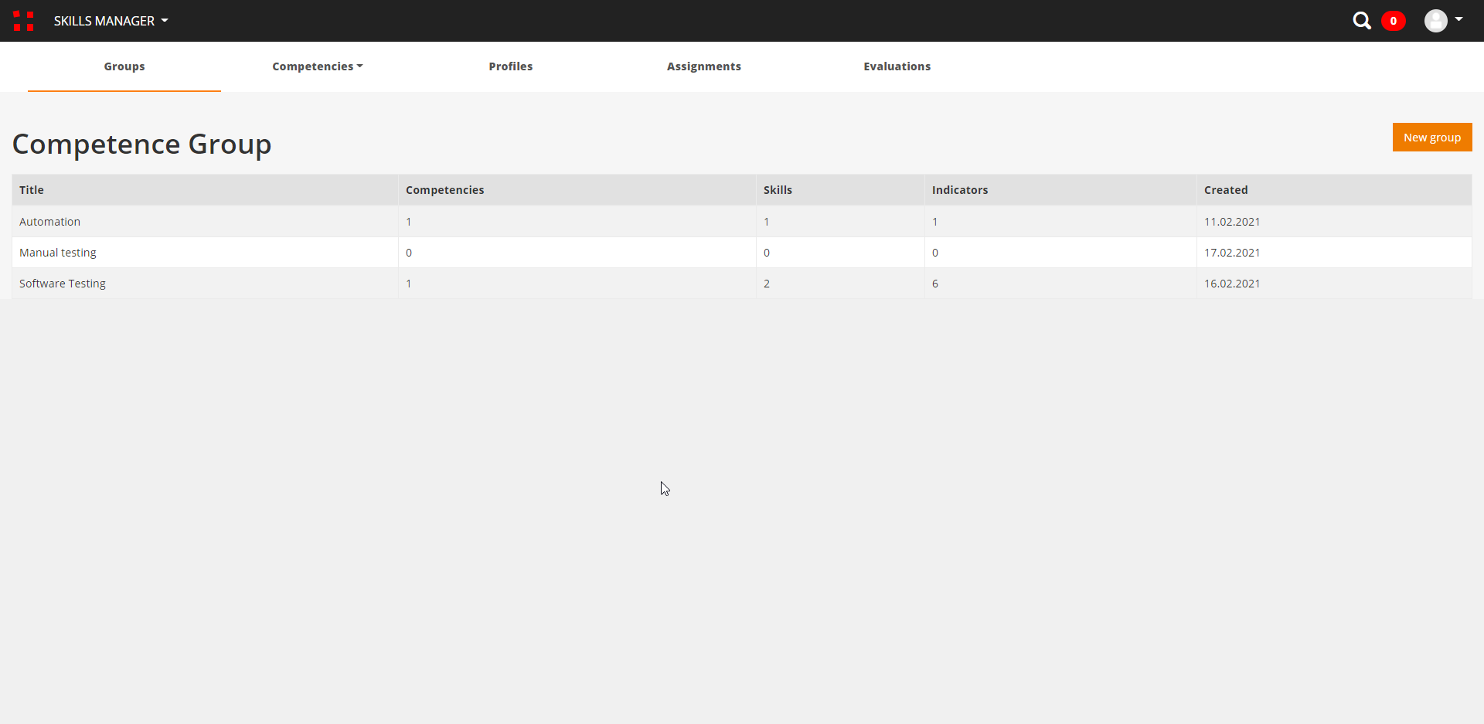The image size is (1484, 724).
Task: Expand the Competencies dropdown menu
Action: pos(317,66)
